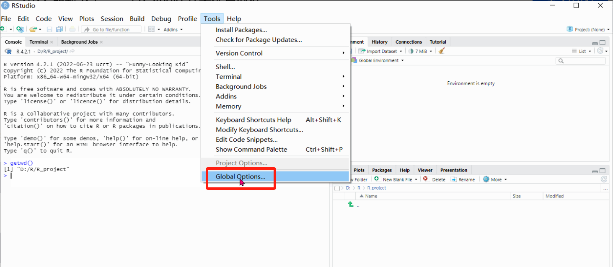
Task: Click the Save all documents icon
Action: [59, 29]
